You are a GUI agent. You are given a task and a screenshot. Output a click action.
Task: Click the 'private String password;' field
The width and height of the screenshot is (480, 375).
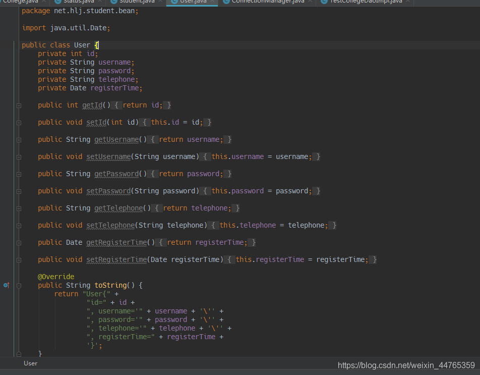point(86,71)
